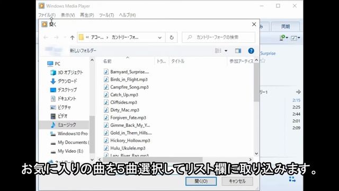Click arrow icon beside playlist title
The image size is (339, 191).
click(x=298, y=92)
